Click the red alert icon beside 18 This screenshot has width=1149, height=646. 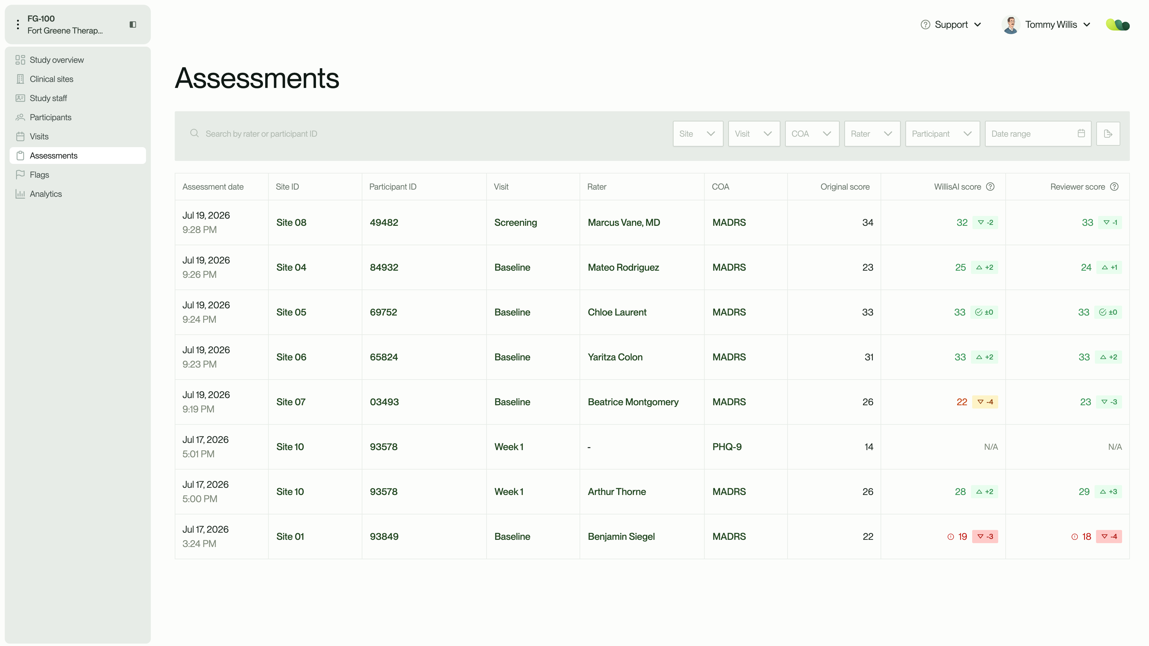(1074, 537)
